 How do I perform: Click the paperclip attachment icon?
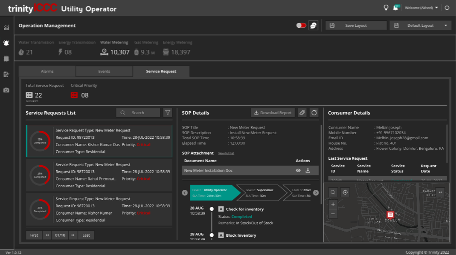point(302,112)
